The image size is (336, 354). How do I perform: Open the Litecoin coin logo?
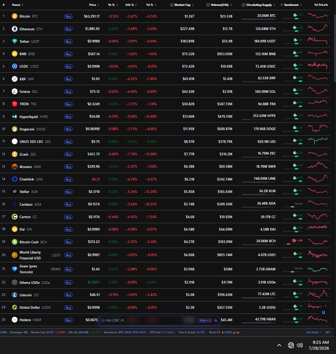[15, 295]
